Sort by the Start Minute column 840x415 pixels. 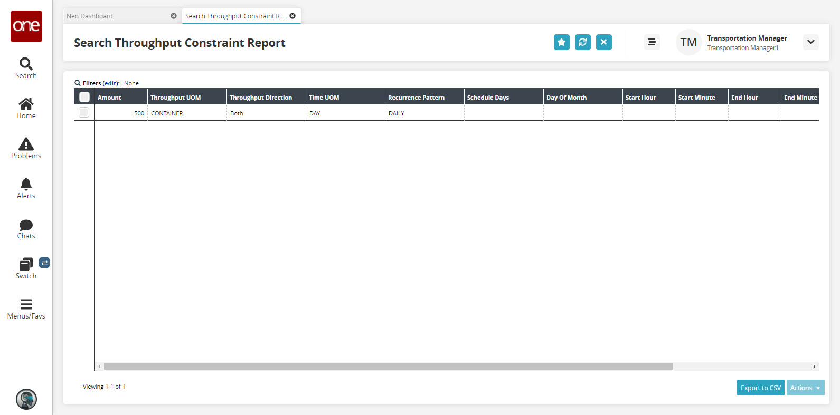[702, 97]
